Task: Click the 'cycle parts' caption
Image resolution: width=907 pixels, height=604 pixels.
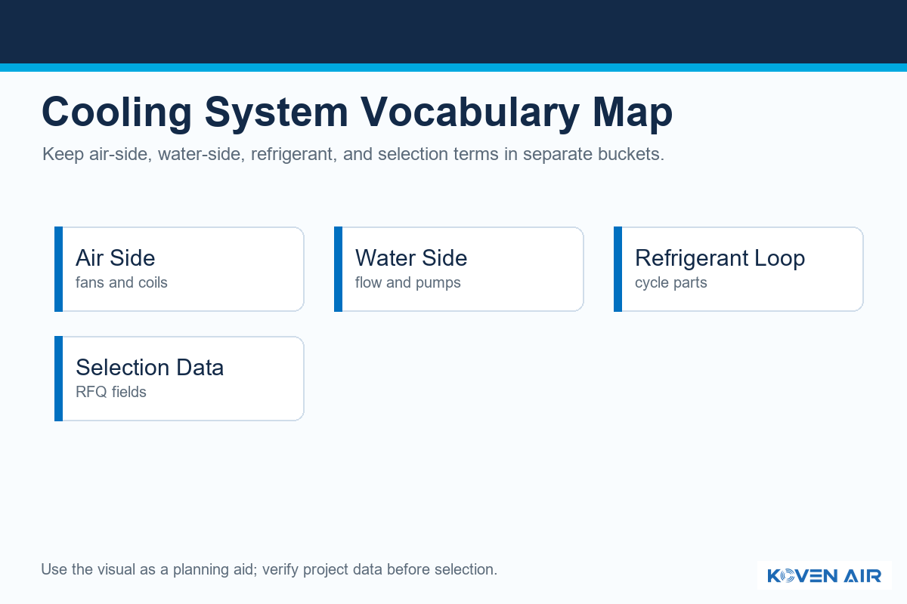Action: pyautogui.click(x=671, y=283)
